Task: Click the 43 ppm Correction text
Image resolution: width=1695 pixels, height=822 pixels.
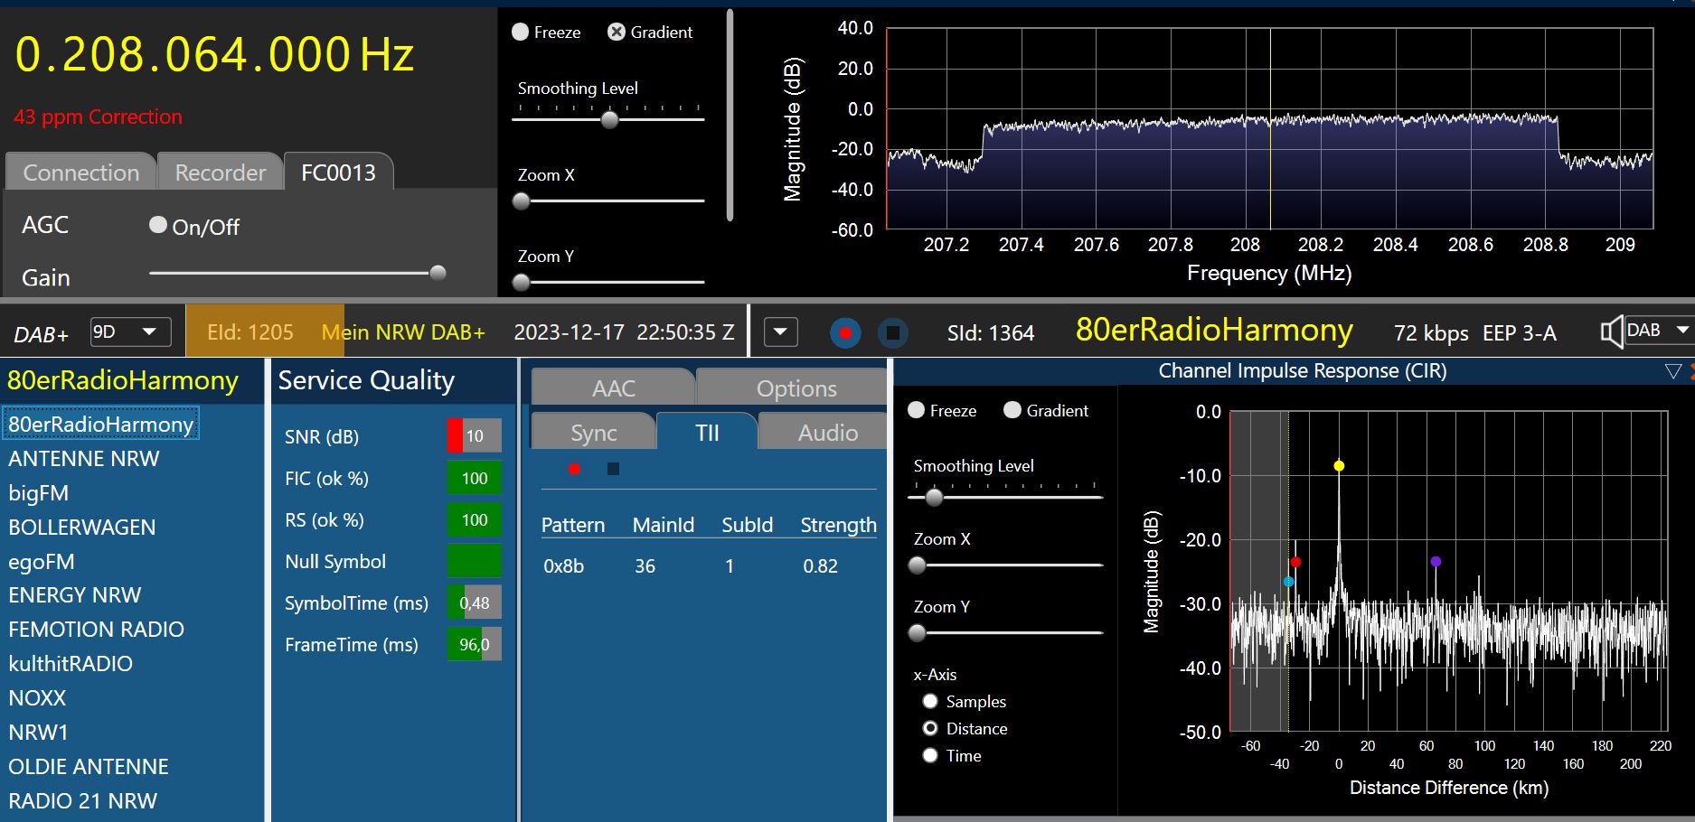Action: point(98,117)
